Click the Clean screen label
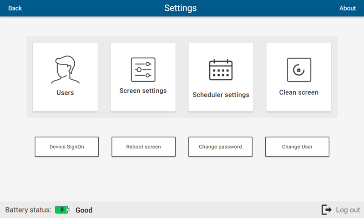 pyautogui.click(x=299, y=92)
